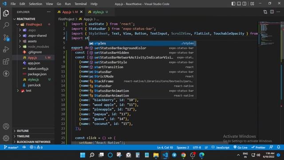Open the Help menu
The image size is (284, 160).
coord(94,4)
